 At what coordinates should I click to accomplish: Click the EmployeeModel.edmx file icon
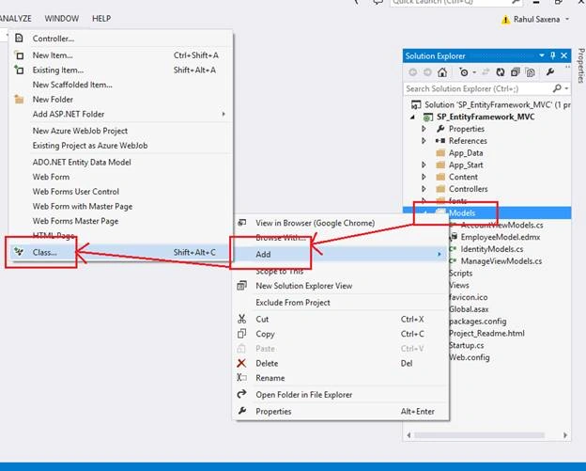454,237
